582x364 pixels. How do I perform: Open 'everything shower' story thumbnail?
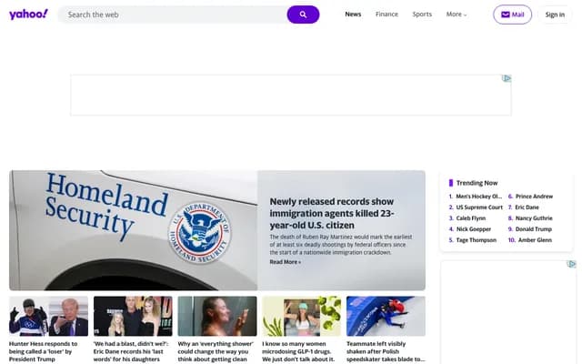click(x=217, y=316)
